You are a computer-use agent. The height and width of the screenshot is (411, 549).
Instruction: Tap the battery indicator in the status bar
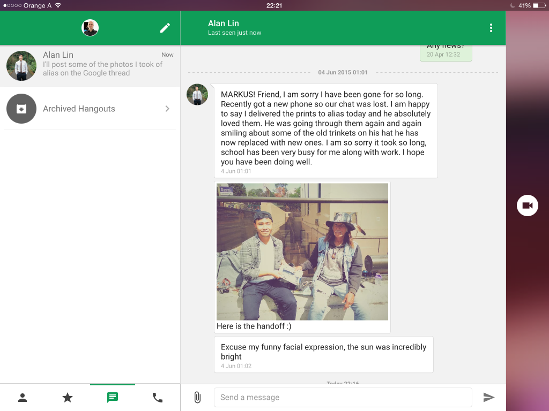click(539, 5)
